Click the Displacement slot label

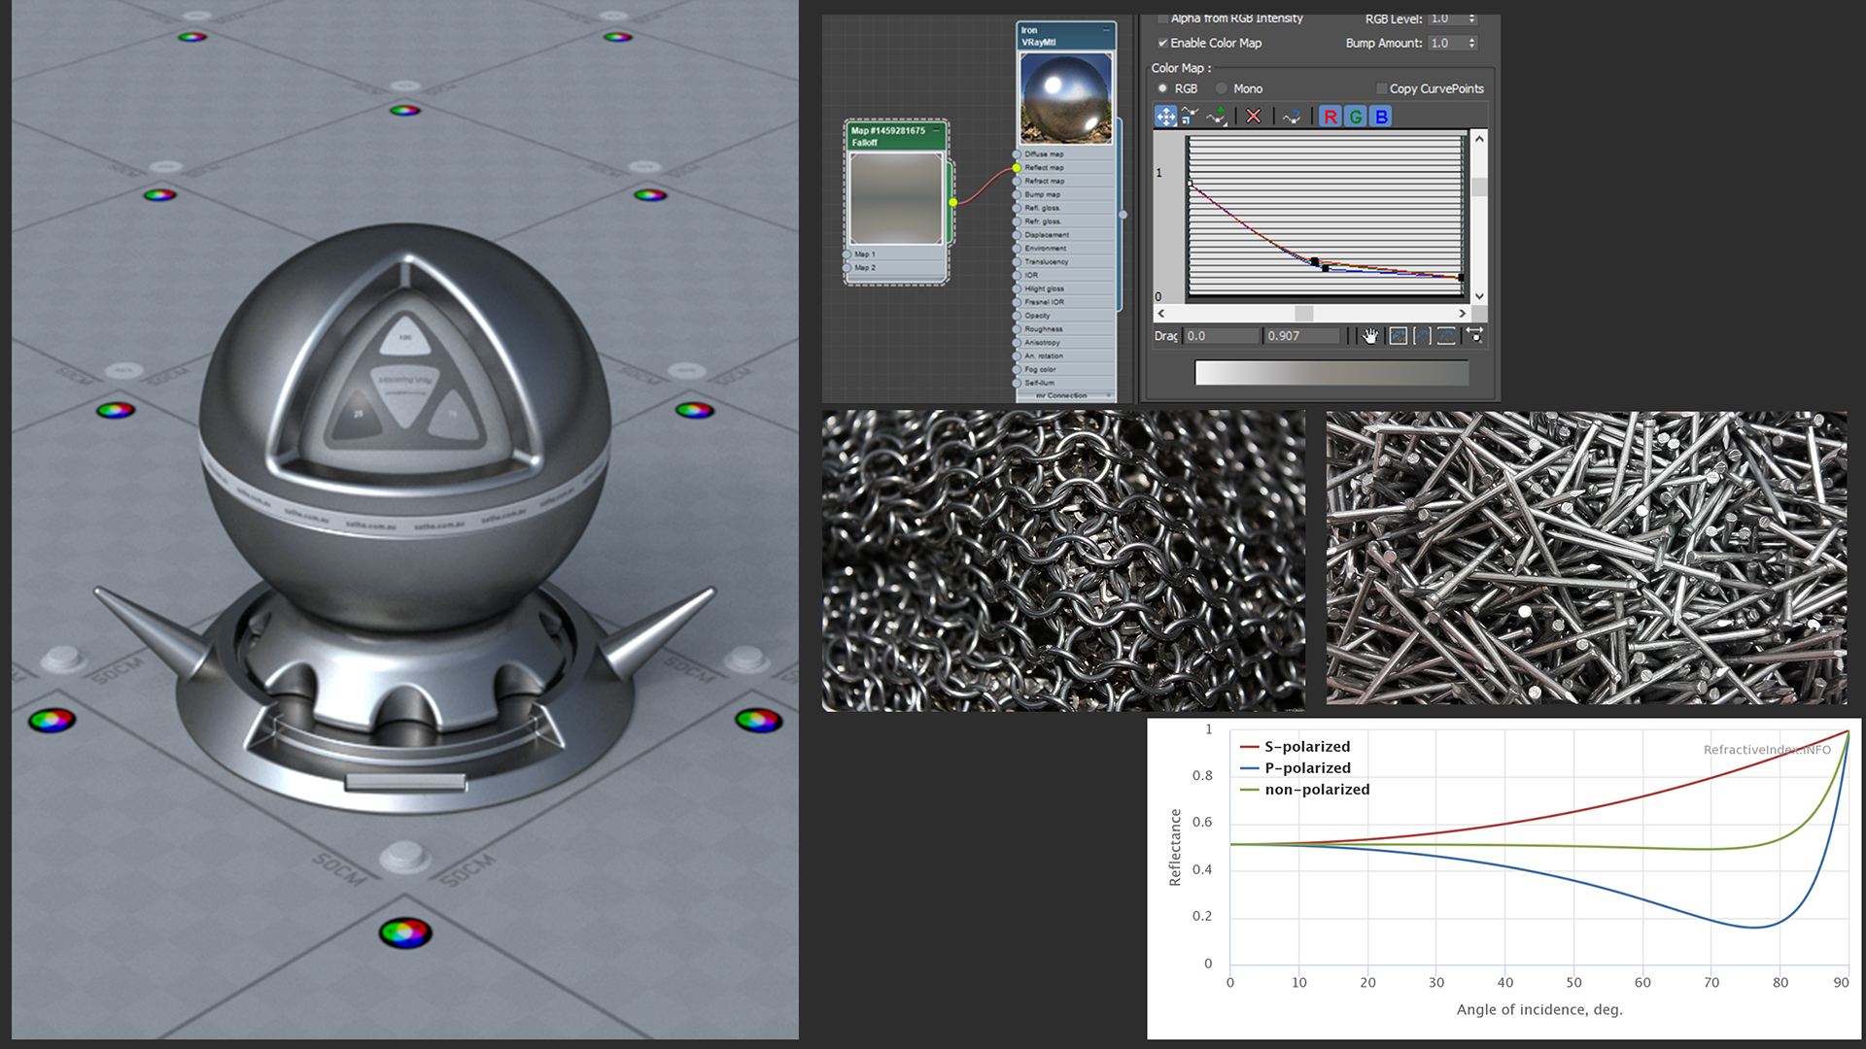(x=1047, y=235)
